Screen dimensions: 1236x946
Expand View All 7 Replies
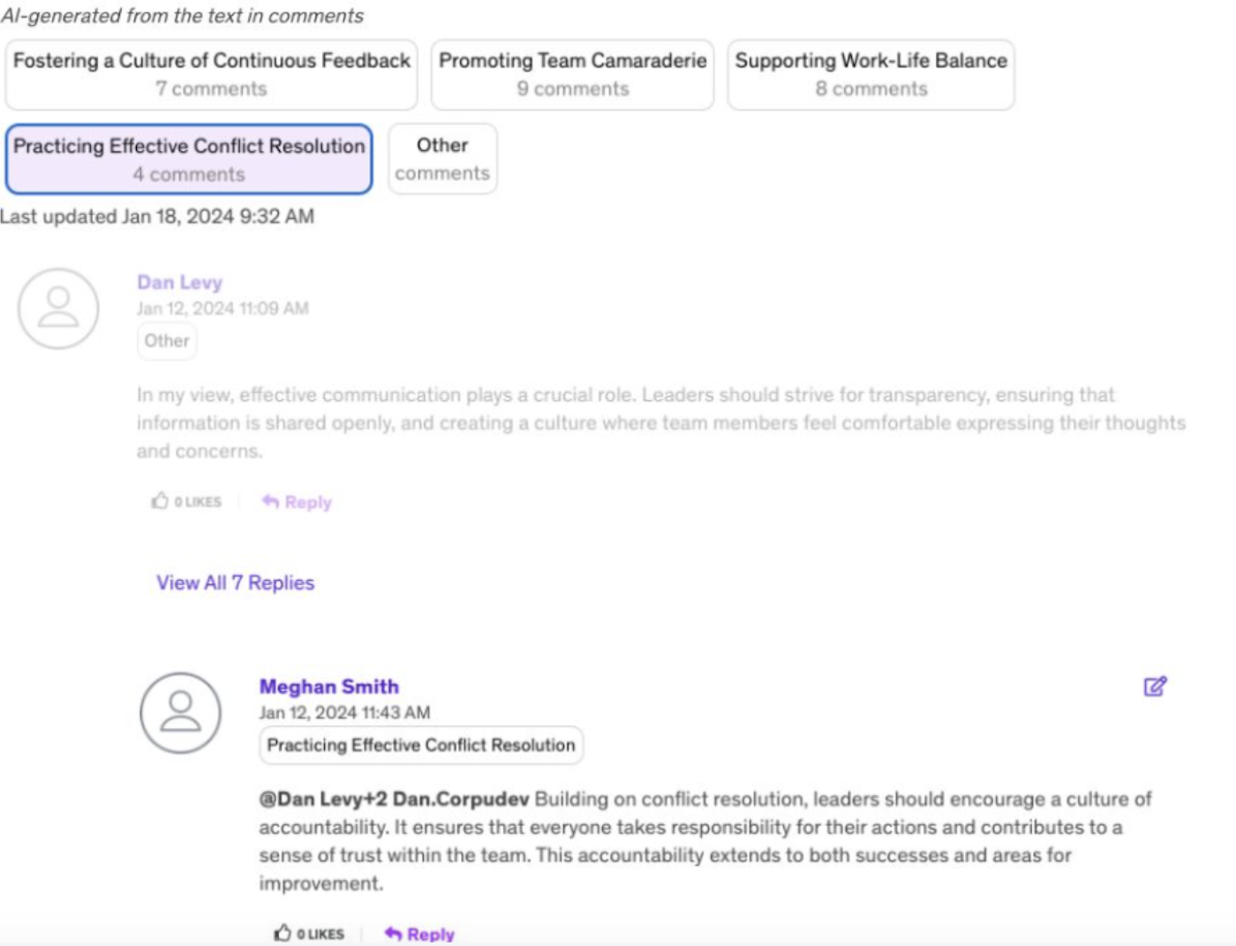[x=236, y=582]
